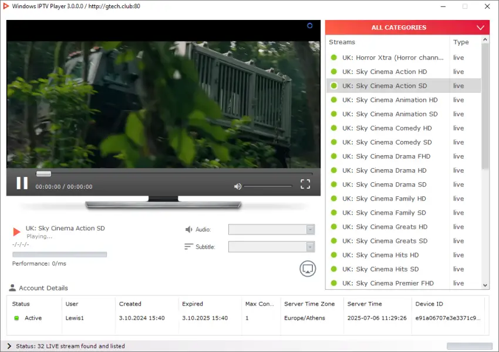Viewport: 499px width, 352px height.
Task: Select UK: Sky Cinema Animation SD
Action: 403,114
